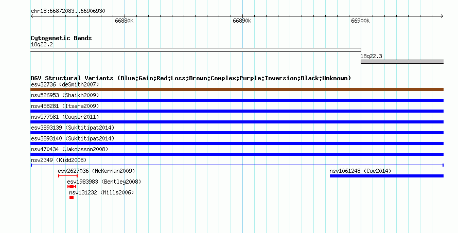Click the ruler's right arrow end
Screen dimensions: 458x233
coord(442,16)
